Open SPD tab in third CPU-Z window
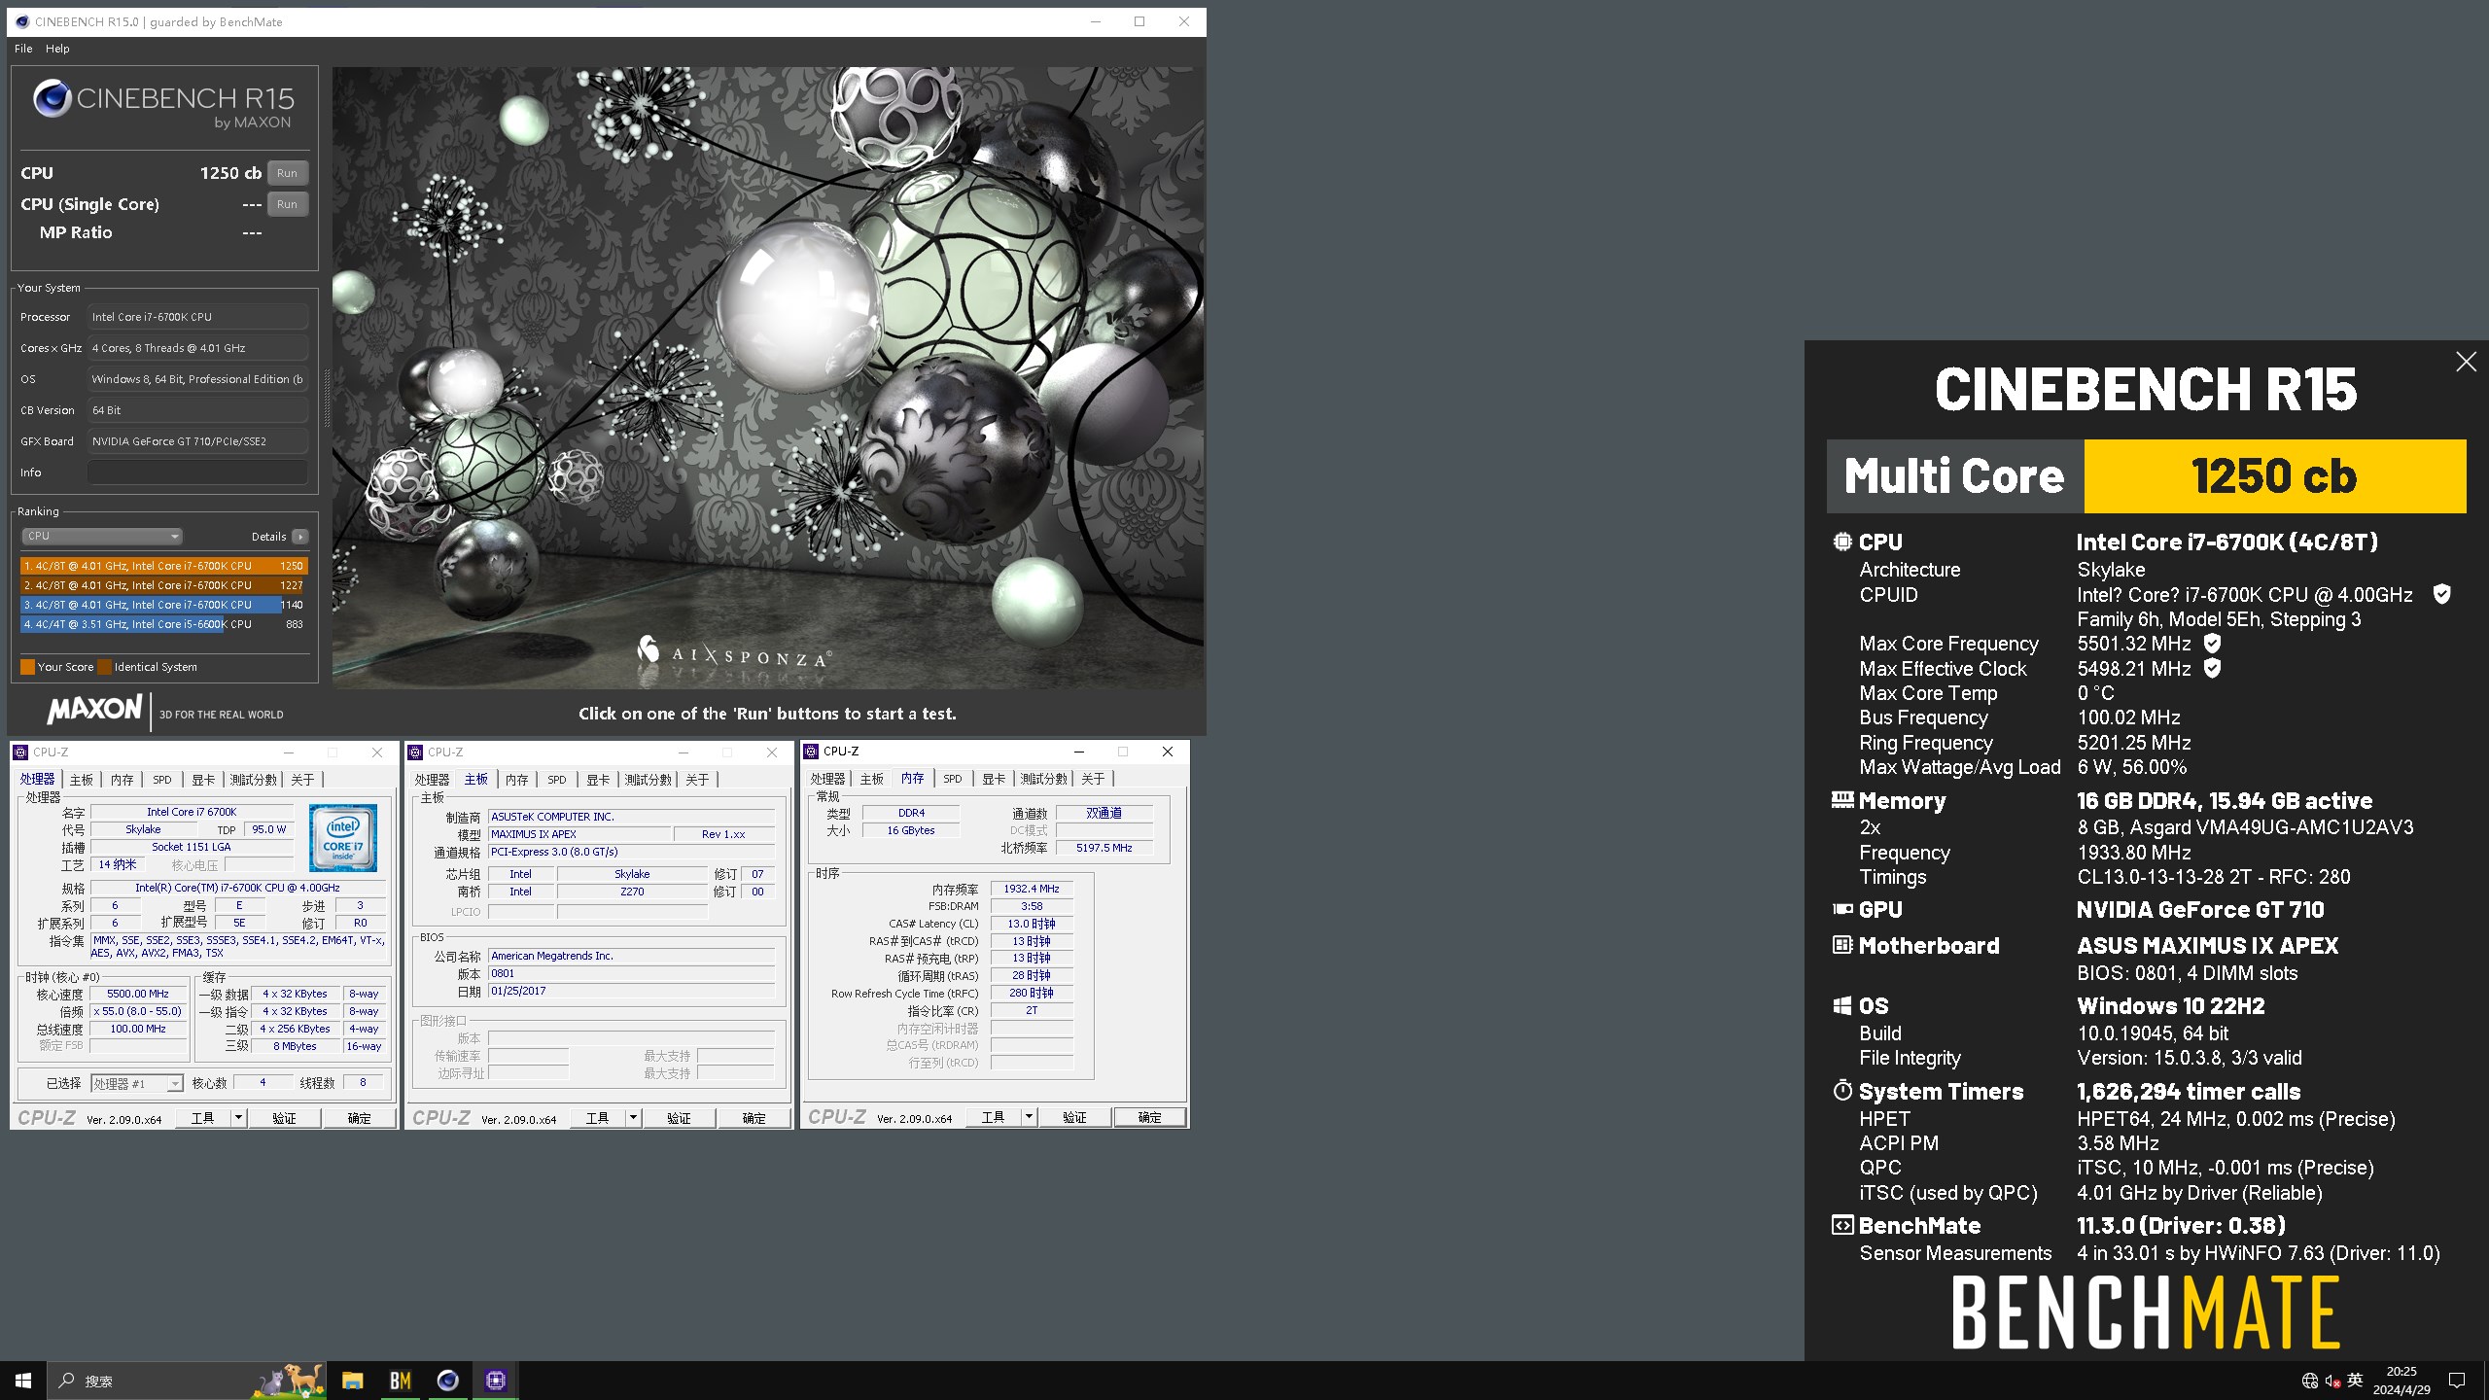The image size is (2489, 1400). pos(953,779)
